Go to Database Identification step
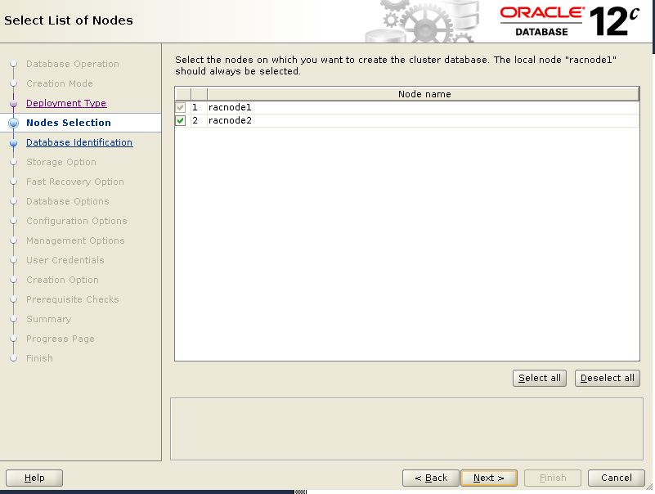Screen dimensions: 655x494 (79, 142)
